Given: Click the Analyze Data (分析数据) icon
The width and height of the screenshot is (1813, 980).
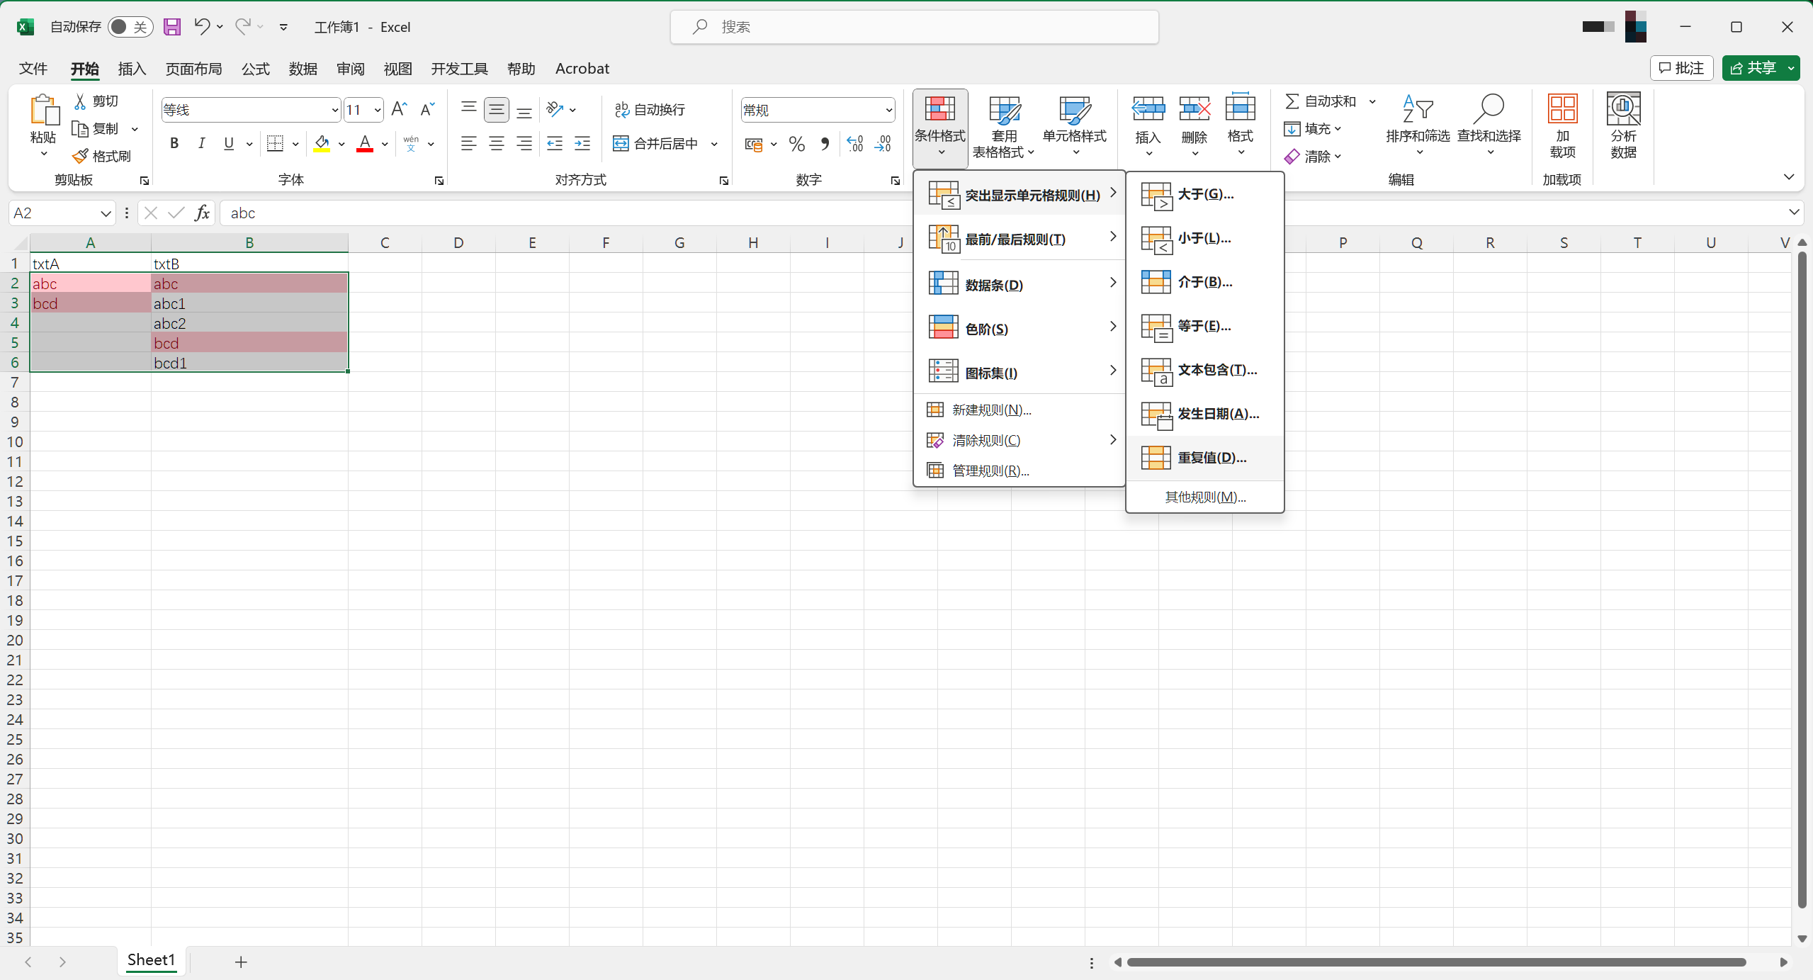Looking at the screenshot, I should click(1622, 110).
